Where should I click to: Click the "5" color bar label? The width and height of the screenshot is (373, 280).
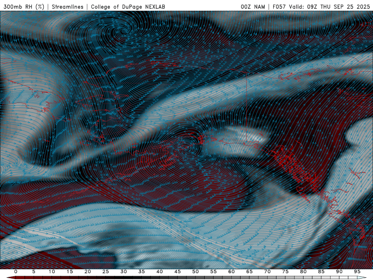click(34, 272)
